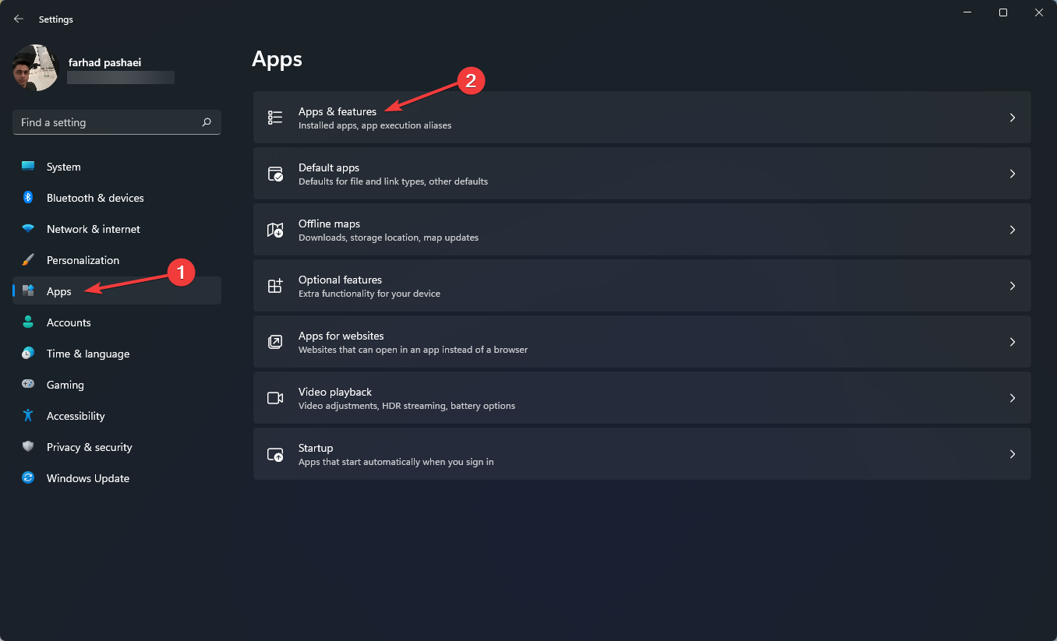
Task: Select the Video playback camera icon
Action: point(274,397)
